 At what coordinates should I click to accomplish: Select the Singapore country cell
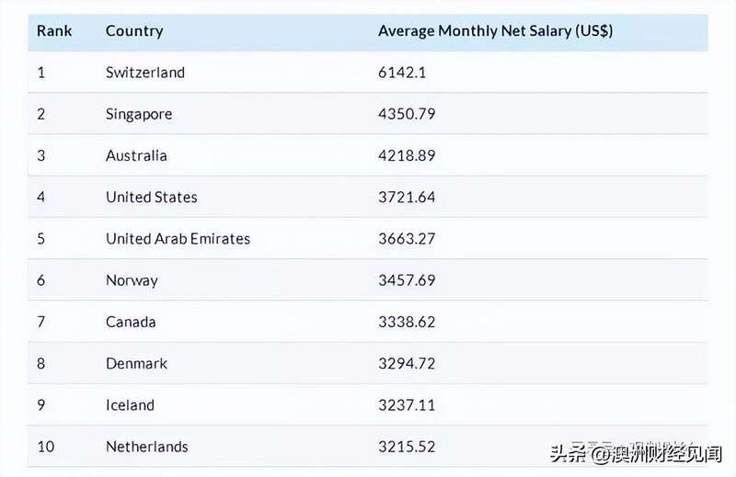coord(139,115)
